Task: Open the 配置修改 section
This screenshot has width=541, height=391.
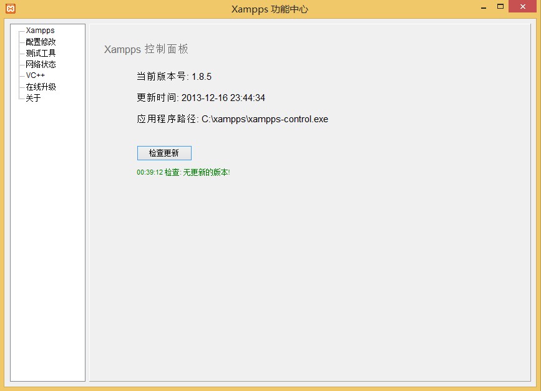Action: click(x=41, y=42)
